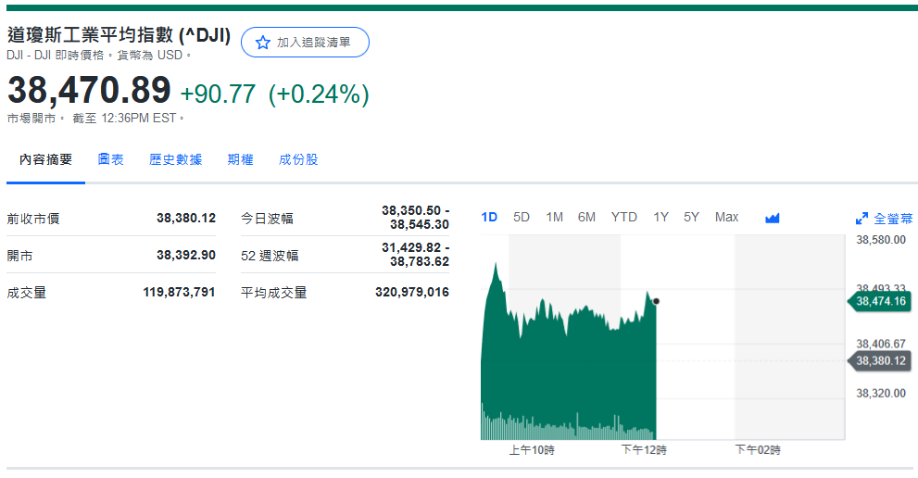Click the star icon in watchlist button

pos(263,43)
